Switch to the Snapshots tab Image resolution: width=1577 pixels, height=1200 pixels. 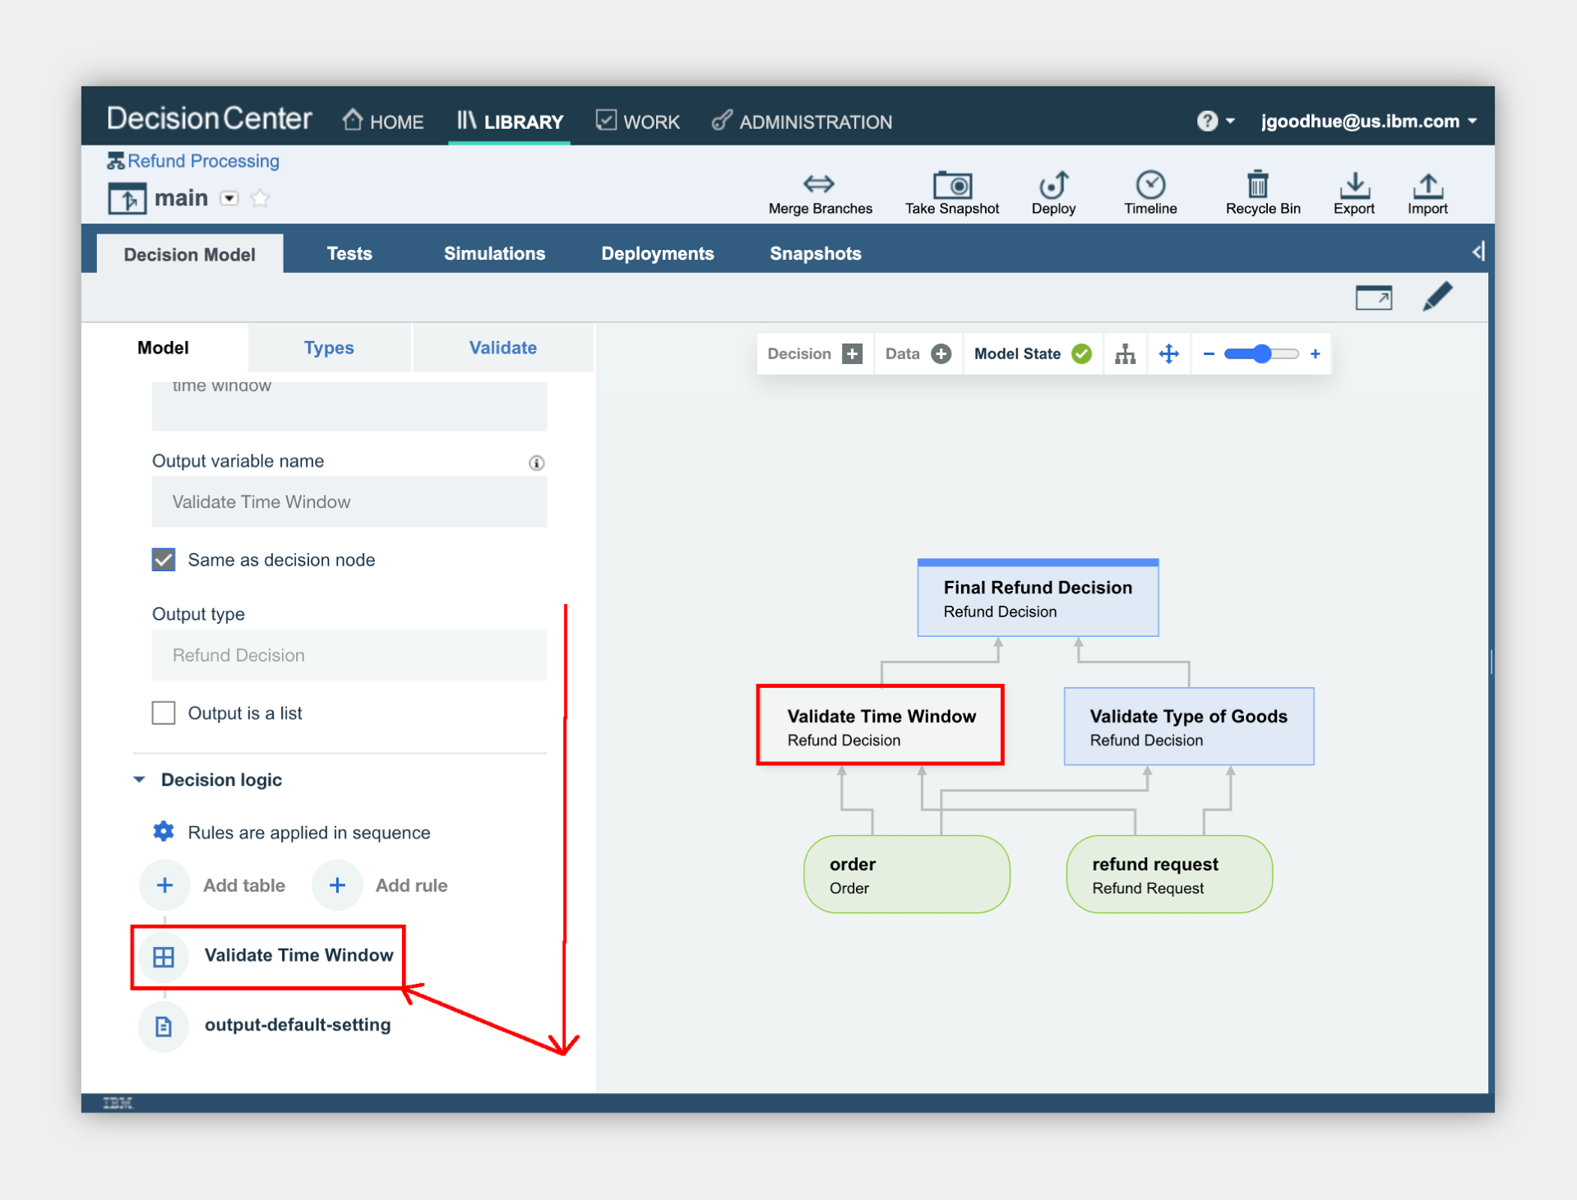point(815,253)
